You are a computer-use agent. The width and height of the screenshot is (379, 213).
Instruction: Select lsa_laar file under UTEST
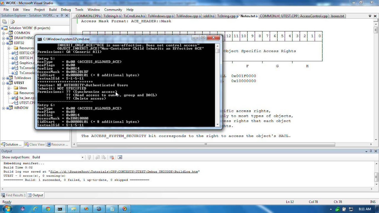27,98
